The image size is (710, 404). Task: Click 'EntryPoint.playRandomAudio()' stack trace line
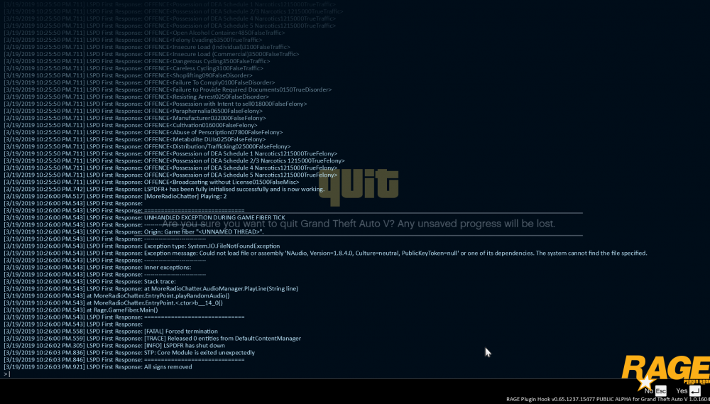pos(116,296)
